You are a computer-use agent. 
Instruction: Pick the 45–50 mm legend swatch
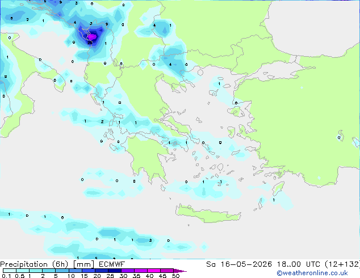(167, 271)
